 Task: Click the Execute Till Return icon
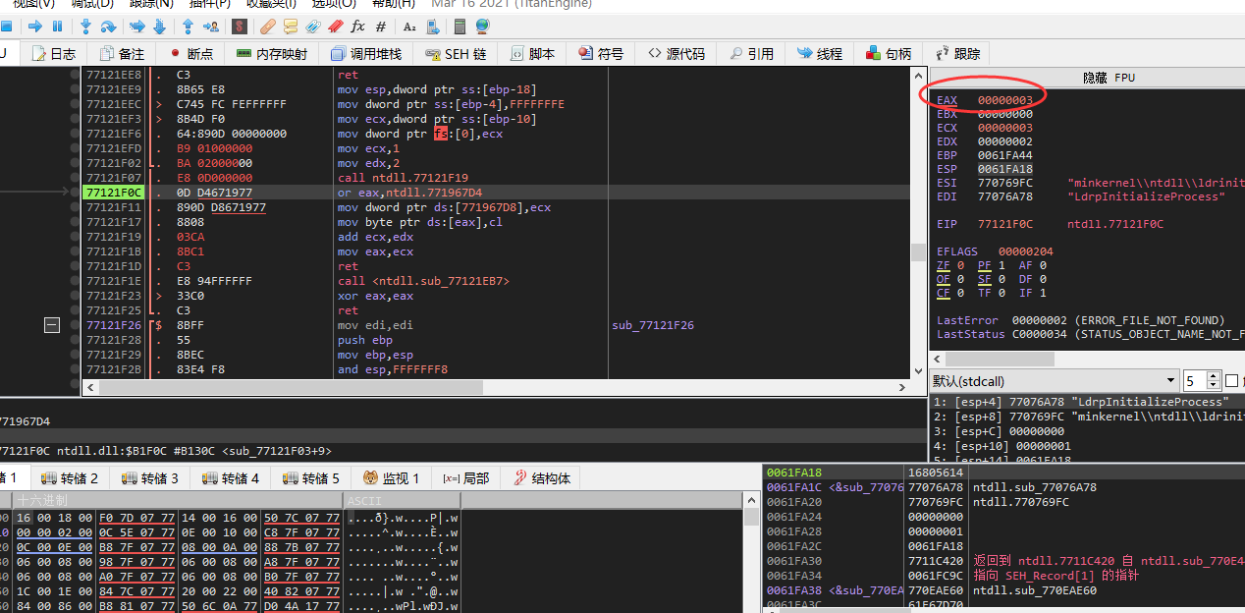tap(188, 27)
